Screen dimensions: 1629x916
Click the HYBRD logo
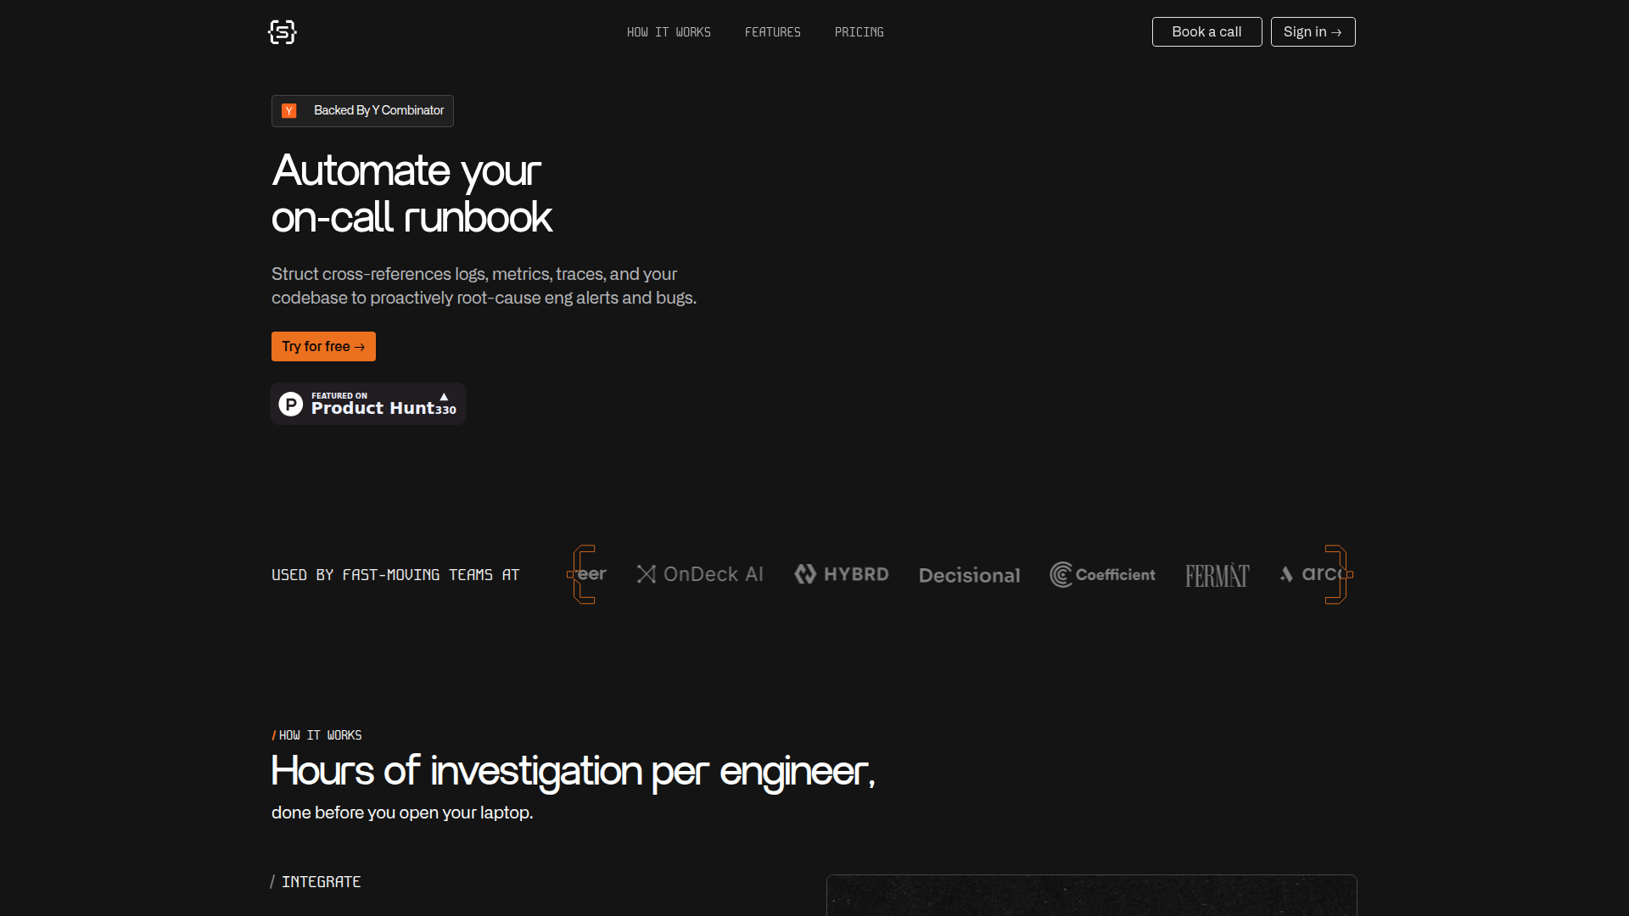(x=842, y=574)
